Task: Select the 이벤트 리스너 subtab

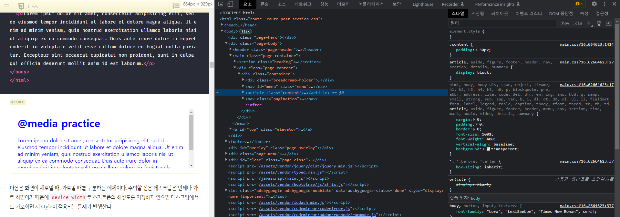Action: point(529,14)
